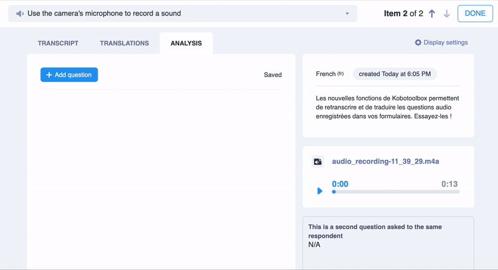Expand the question selector dropdown arrow
Viewport: 498px width, 270px height.
(347, 14)
